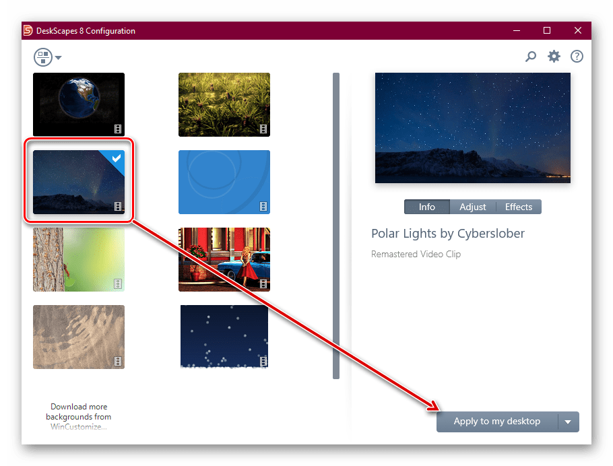The image size is (613, 466).
Task: Switch to the Info tab
Action: pyautogui.click(x=427, y=207)
